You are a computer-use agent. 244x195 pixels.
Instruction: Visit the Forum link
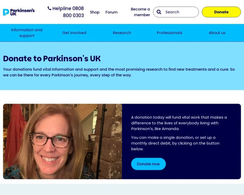(x=111, y=12)
